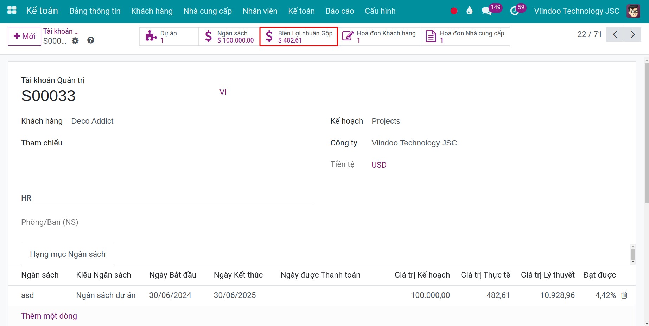Click the help question mark icon
This screenshot has height=326, width=649.
coord(91,40)
